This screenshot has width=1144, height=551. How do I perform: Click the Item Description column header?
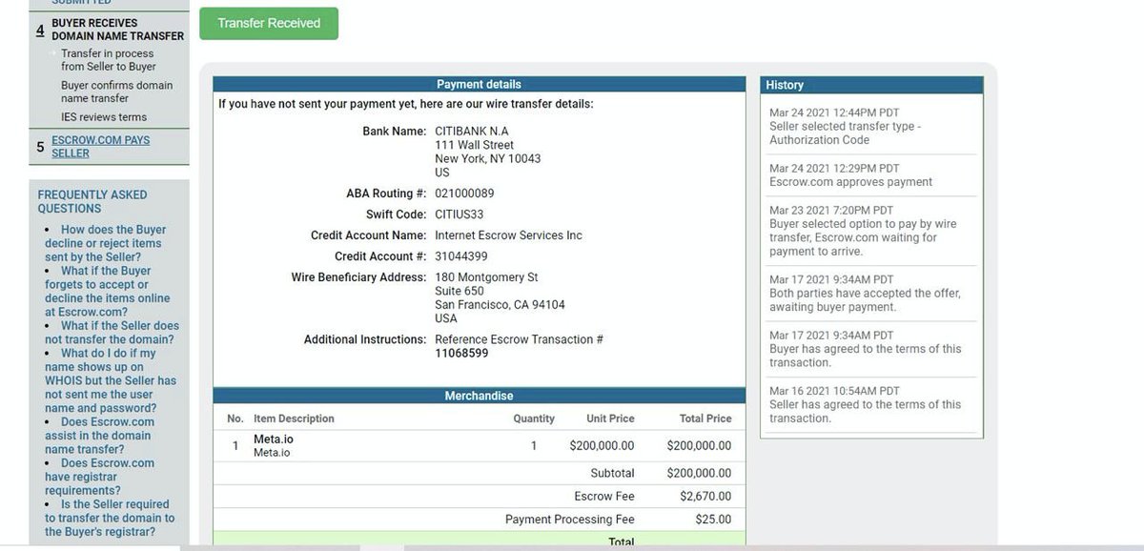pyautogui.click(x=294, y=418)
